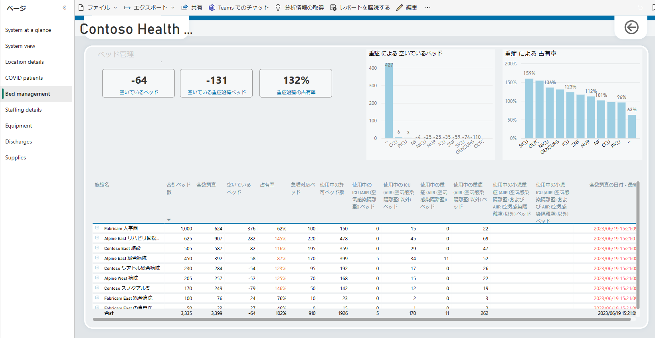Click 共有 share button text
This screenshot has width=655, height=338.
[197, 8]
